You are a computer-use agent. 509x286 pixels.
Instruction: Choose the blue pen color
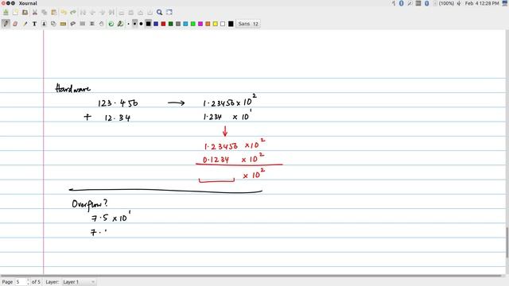(x=156, y=24)
